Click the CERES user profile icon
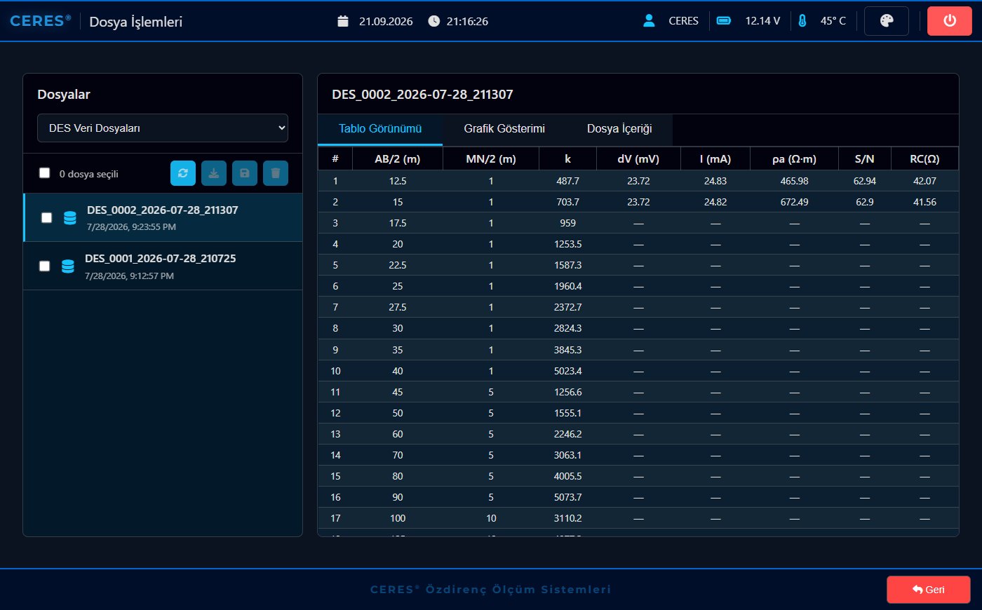 649,21
